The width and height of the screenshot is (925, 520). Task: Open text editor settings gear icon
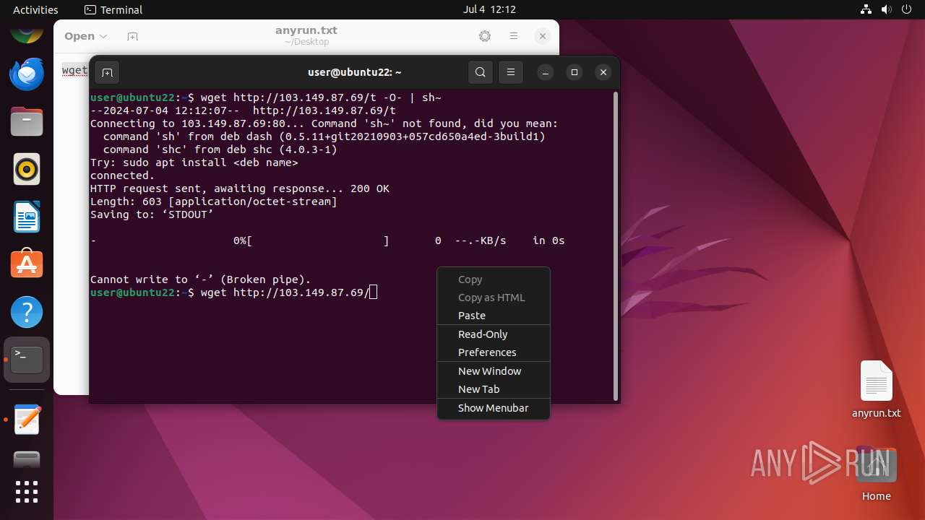tap(485, 36)
